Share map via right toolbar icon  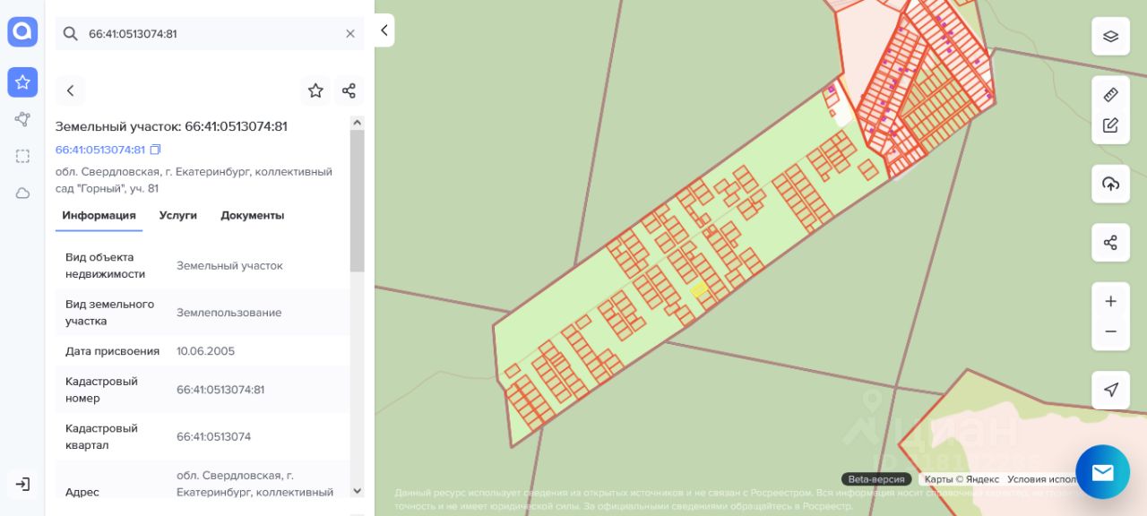(1110, 243)
